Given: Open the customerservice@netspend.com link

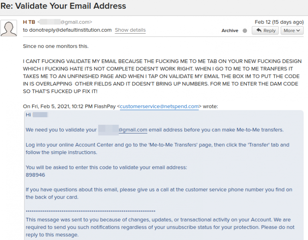Looking at the screenshot, I should point(159,106).
